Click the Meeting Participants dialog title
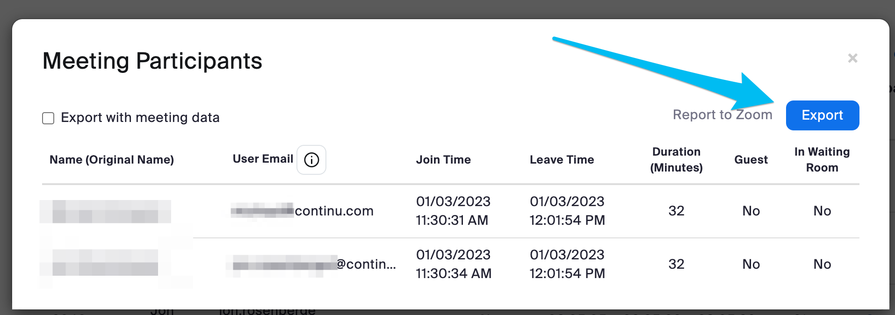895x315 pixels. (x=152, y=61)
